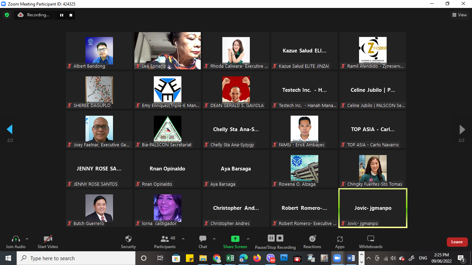Select Celine Jubilo PALSCON tile
Image resolution: width=472 pixels, height=265 pixels.
(373, 90)
